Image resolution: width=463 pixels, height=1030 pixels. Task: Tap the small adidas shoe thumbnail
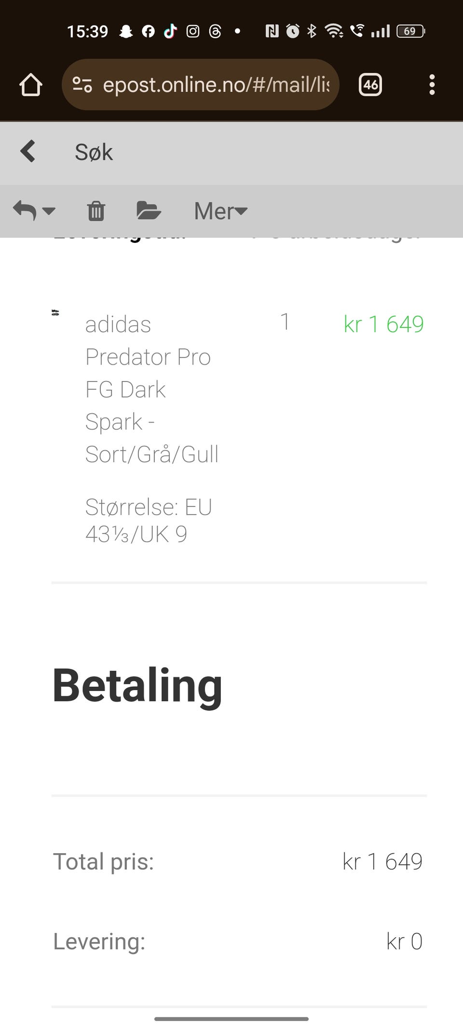[x=55, y=313]
